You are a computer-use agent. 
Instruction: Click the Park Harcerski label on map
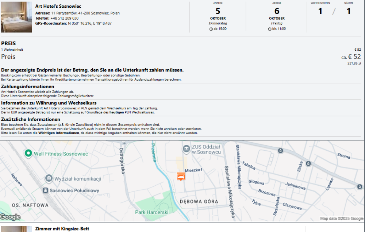(151, 212)
